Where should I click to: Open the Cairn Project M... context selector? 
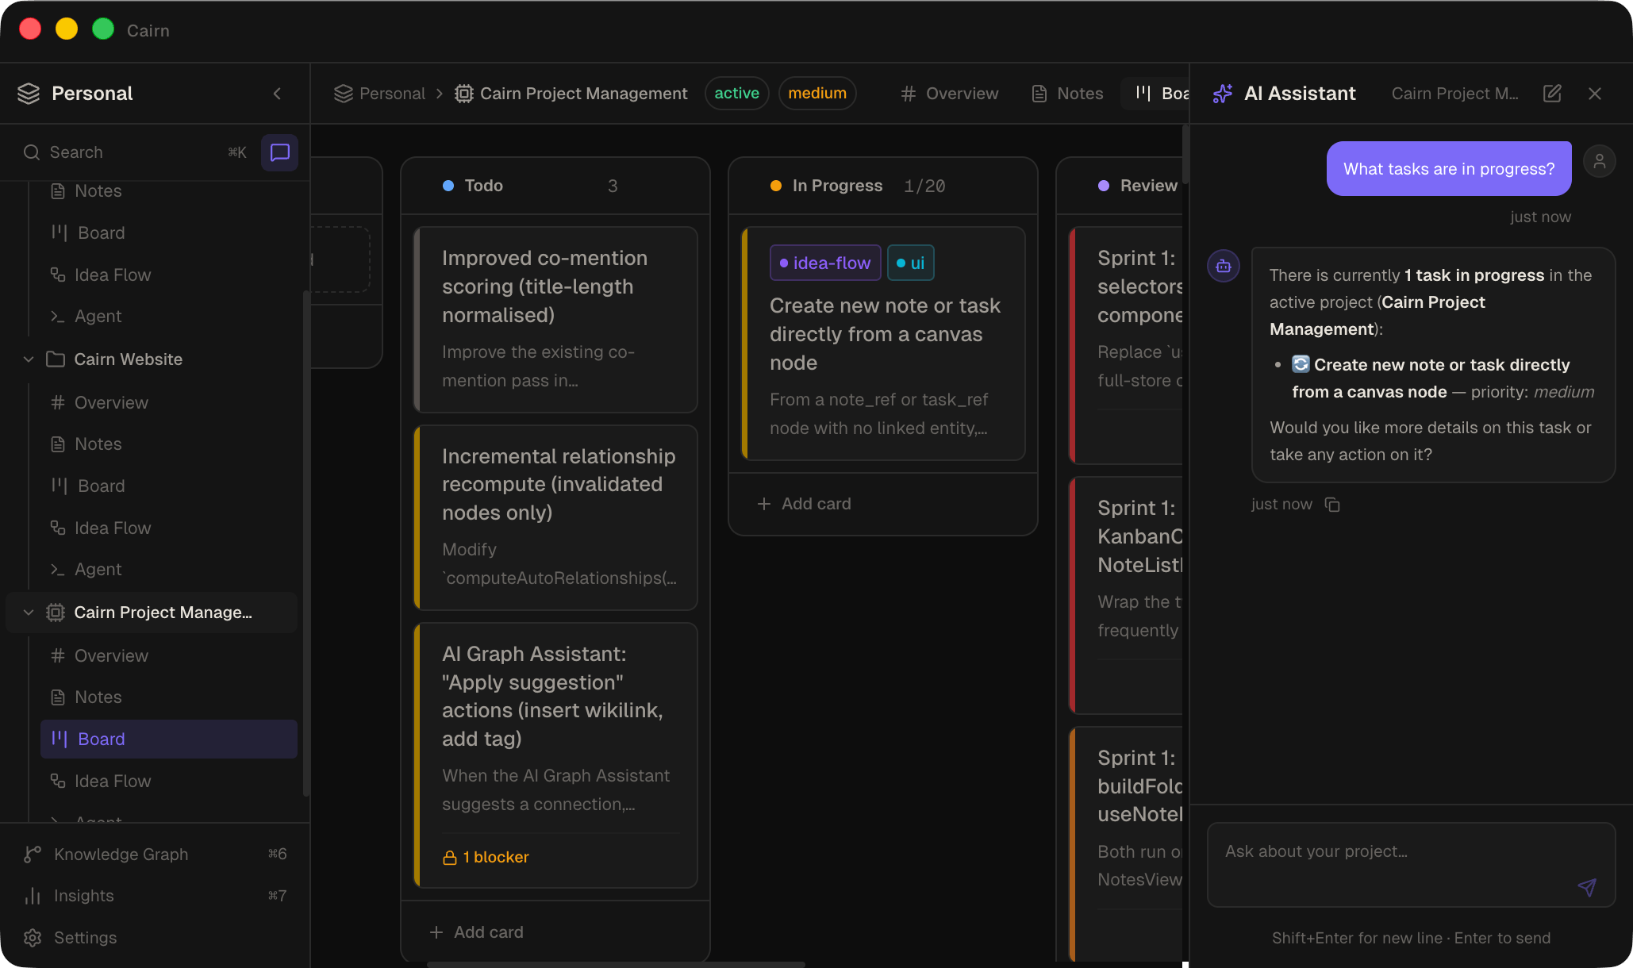pos(1455,94)
